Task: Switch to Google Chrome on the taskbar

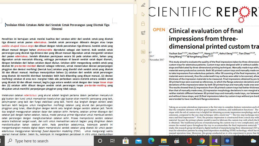Action: pyautogui.click(x=202, y=141)
